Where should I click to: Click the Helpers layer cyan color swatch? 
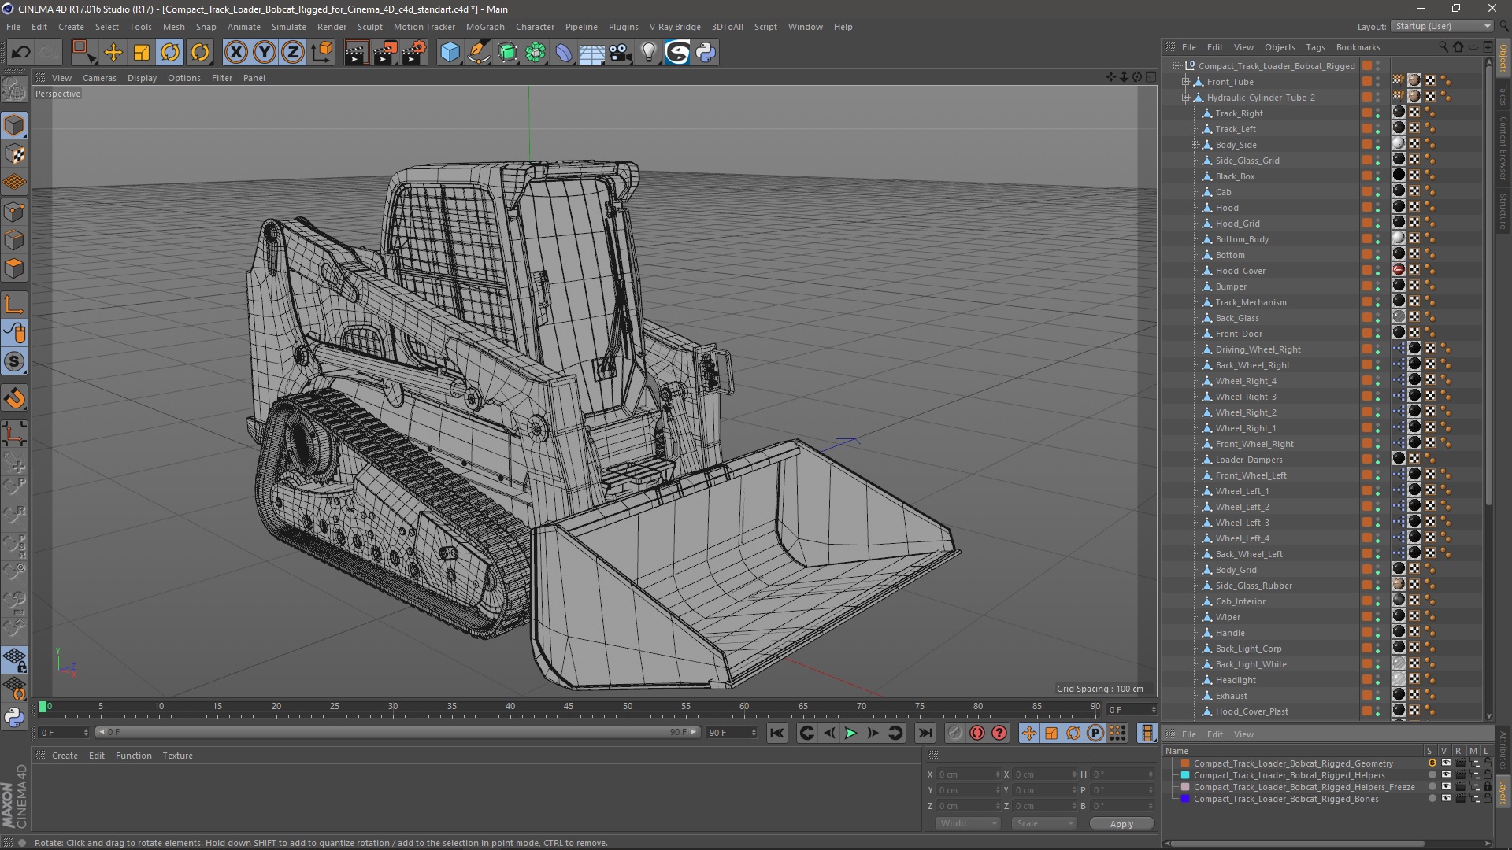1185,775
